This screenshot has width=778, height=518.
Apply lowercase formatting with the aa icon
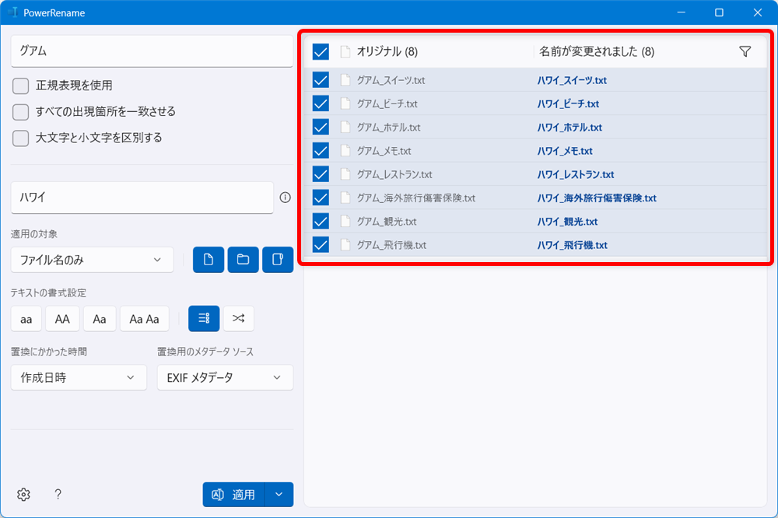pyautogui.click(x=26, y=318)
